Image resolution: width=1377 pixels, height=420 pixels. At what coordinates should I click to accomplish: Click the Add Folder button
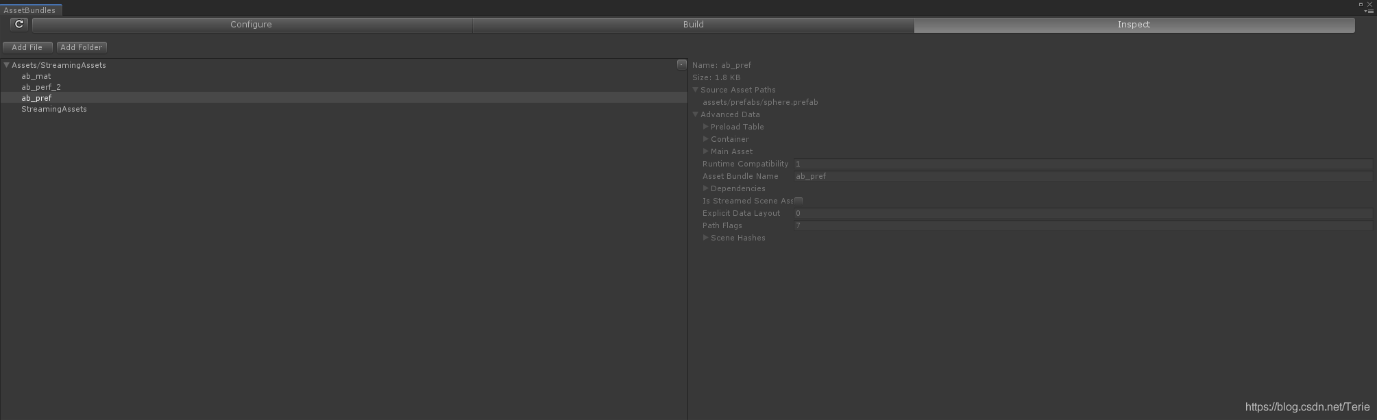click(x=82, y=47)
